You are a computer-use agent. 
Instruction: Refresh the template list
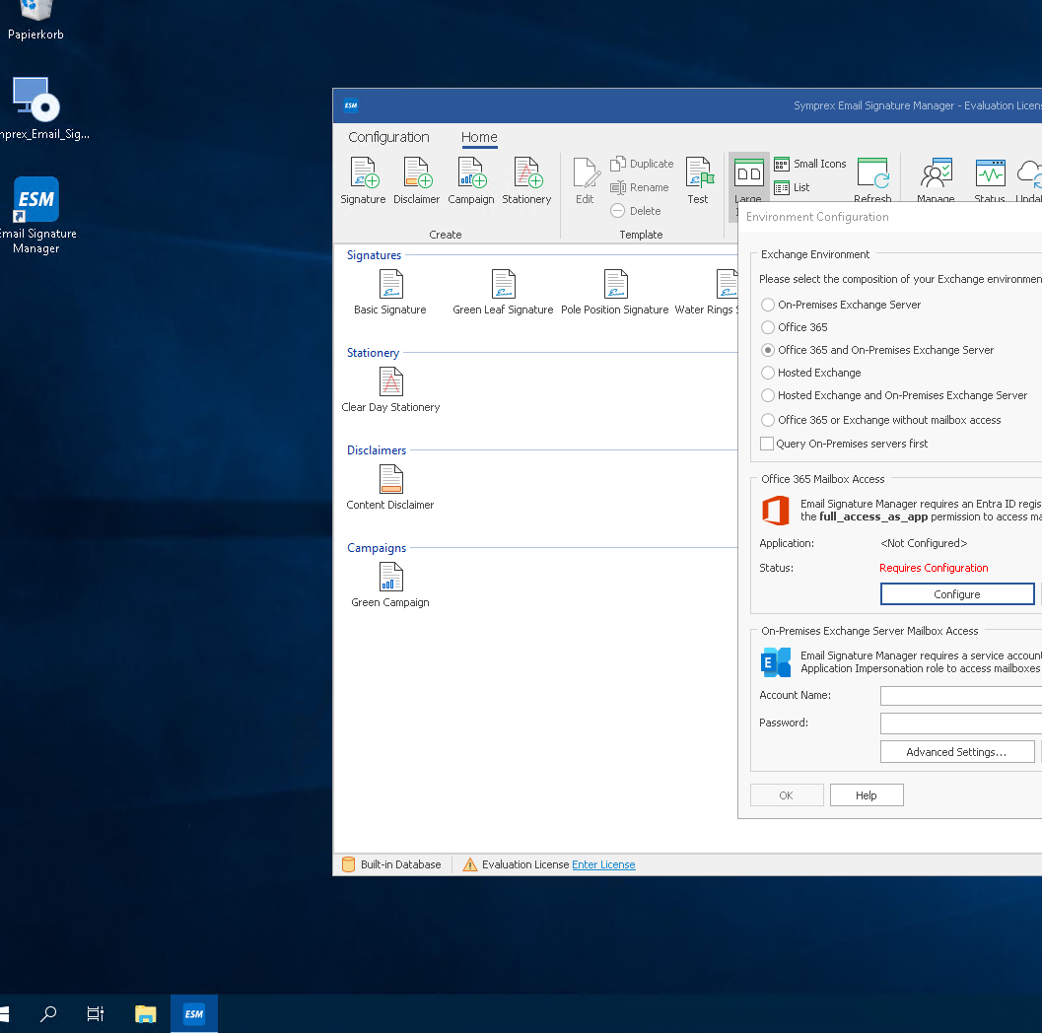pos(871,179)
